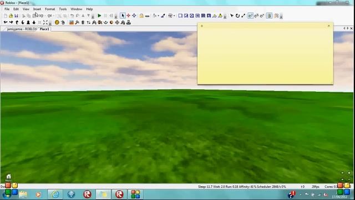355x200 pixels.
Task: Open the dropdown next to the color palette tool
Action: (x=174, y=16)
